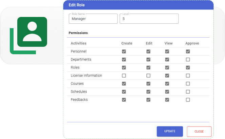
Task: Uncheck Personnel Create permission checkbox
Action: click(124, 52)
